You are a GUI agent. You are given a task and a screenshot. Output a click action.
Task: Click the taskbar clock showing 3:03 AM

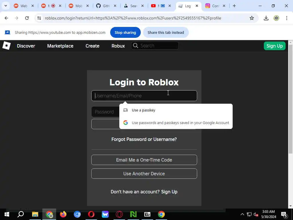(x=268, y=214)
